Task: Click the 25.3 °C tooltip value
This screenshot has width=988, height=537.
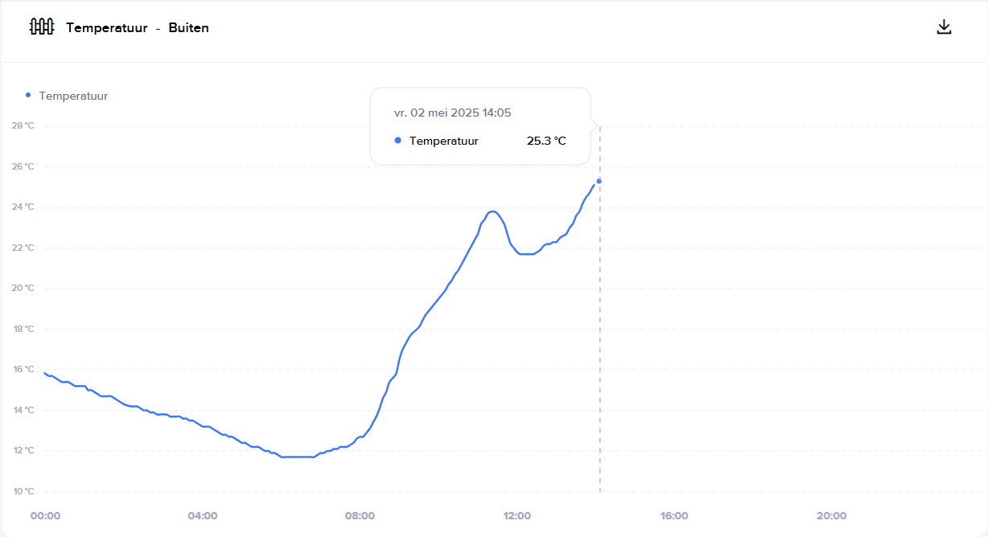Action: tap(546, 141)
